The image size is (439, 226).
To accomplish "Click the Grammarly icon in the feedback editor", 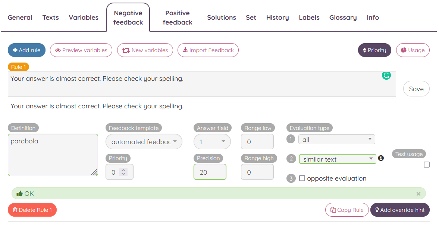I will [x=386, y=76].
